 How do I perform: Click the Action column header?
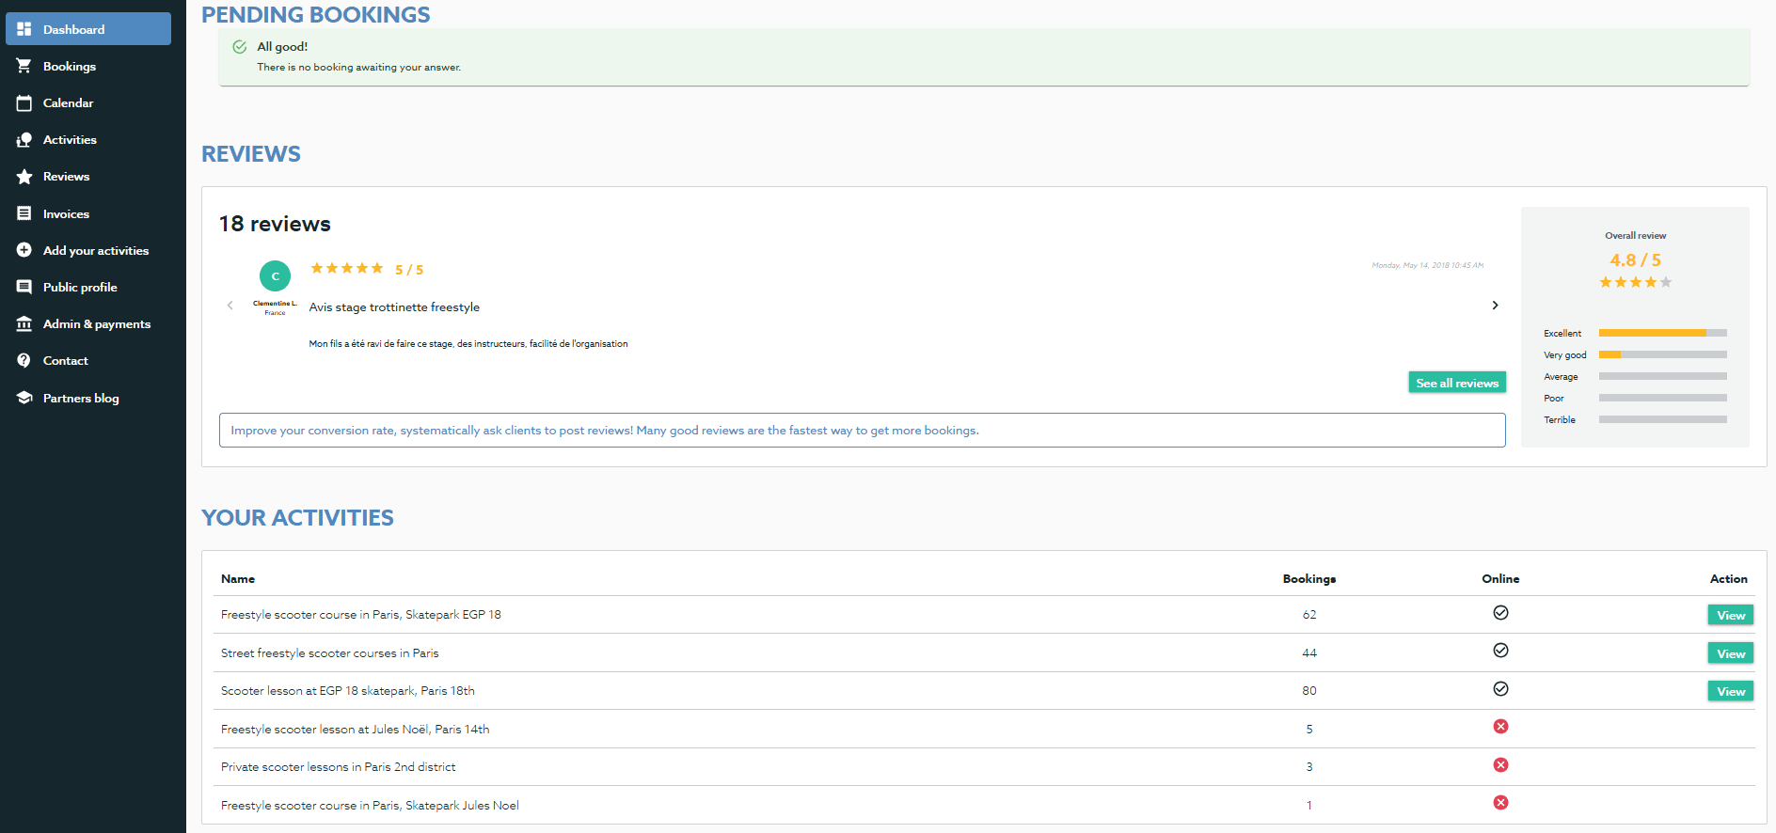click(1728, 578)
